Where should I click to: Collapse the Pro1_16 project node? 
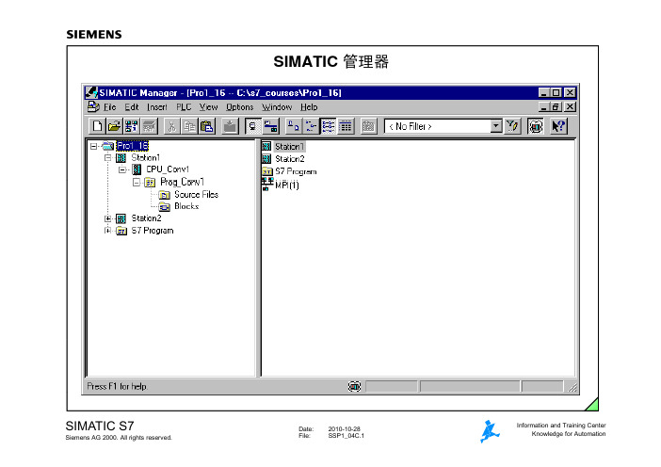click(93, 146)
